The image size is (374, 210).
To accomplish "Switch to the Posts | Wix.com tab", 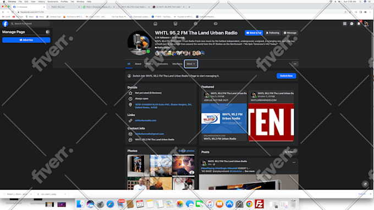I will coord(63,7).
